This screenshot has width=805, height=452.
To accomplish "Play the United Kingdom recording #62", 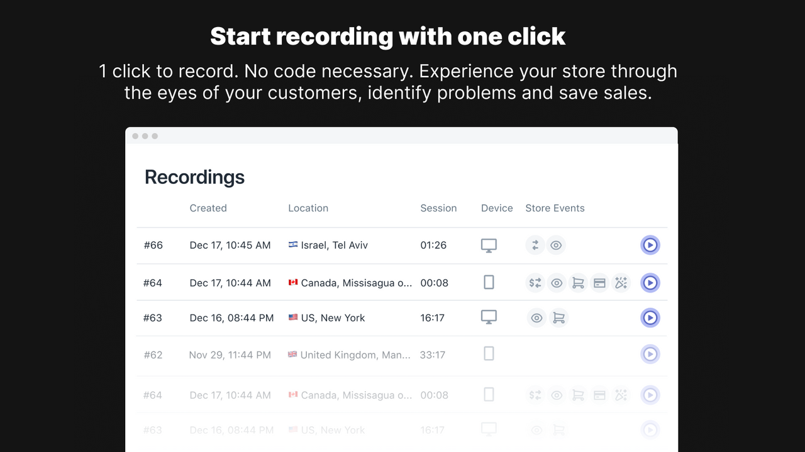I will tap(650, 354).
